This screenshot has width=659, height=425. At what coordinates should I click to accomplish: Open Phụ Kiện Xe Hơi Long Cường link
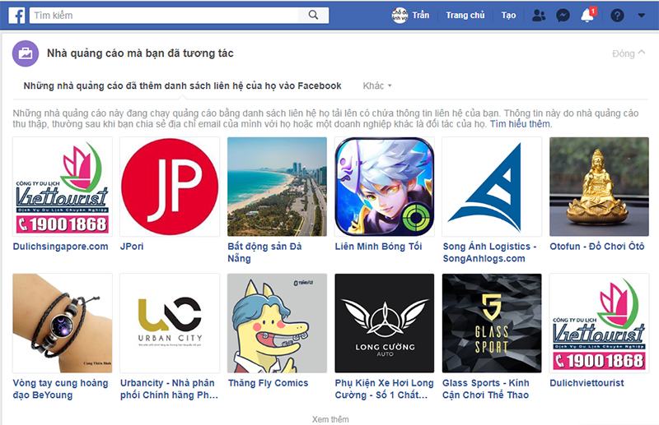click(384, 389)
